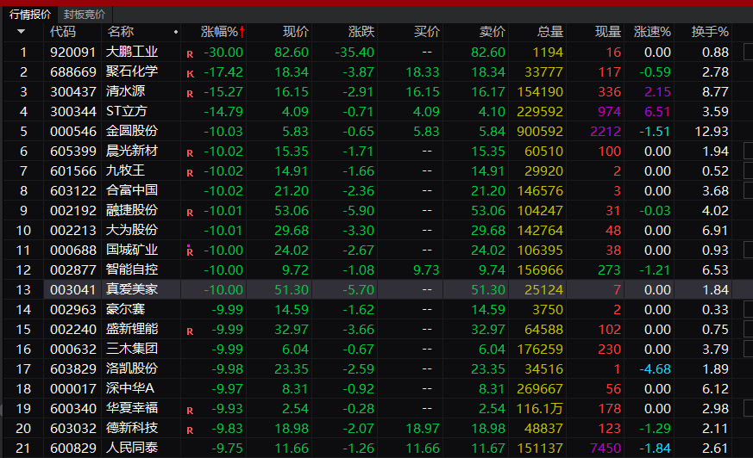Screen dimensions: 753x458
Task: Select stock name 盛新锂能
Action: click(x=132, y=329)
